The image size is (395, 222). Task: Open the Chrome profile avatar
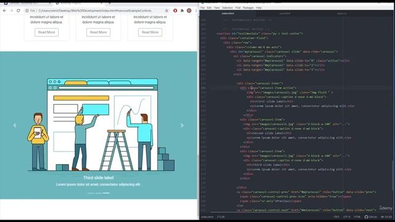tap(189, 10)
